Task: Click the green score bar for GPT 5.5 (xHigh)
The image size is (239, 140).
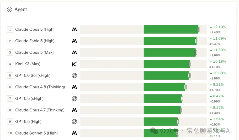Action: pos(163,99)
